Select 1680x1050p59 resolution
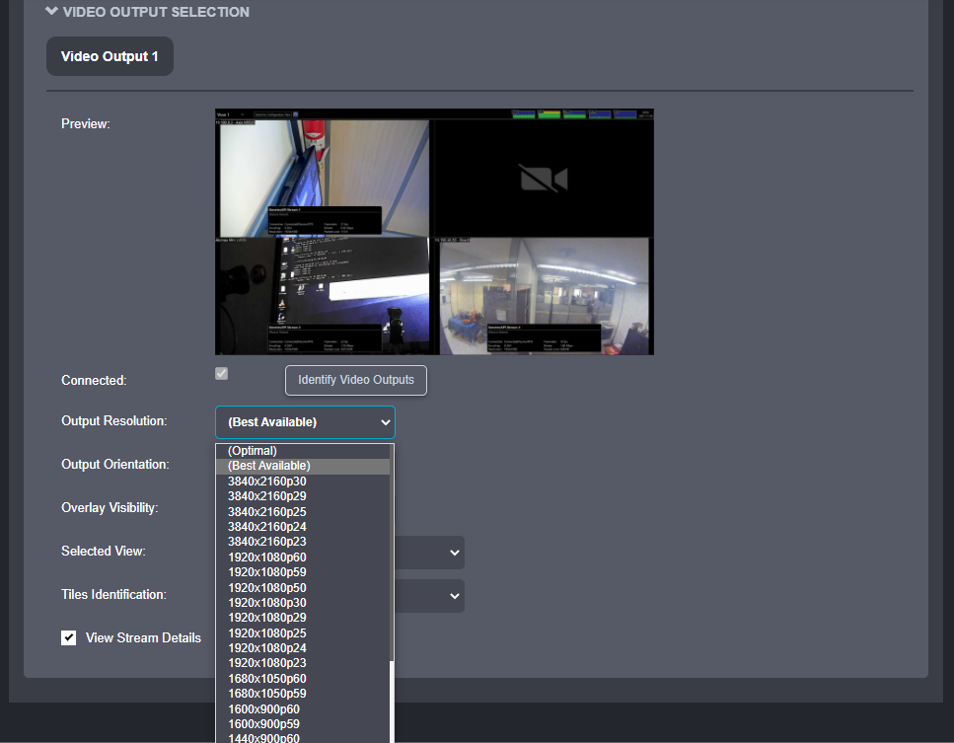 pyautogui.click(x=303, y=694)
